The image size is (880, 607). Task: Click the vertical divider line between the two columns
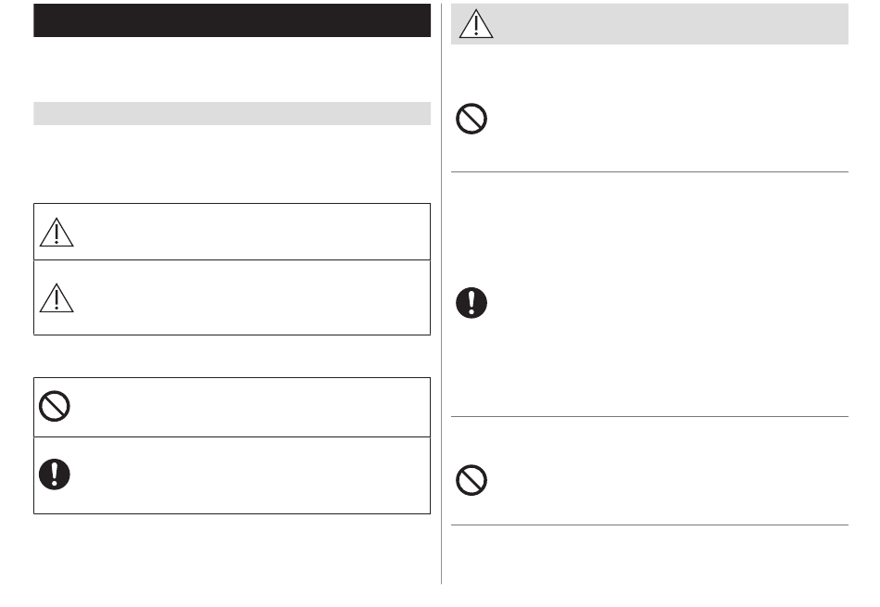click(x=441, y=294)
